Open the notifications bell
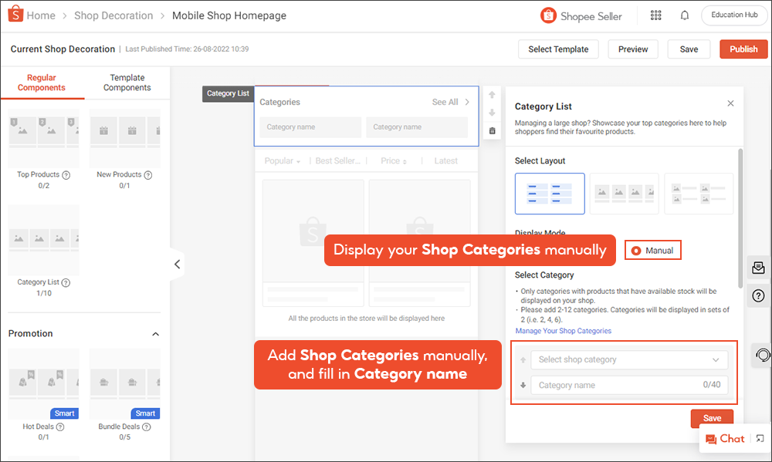Viewport: 772px width, 462px height. (684, 15)
